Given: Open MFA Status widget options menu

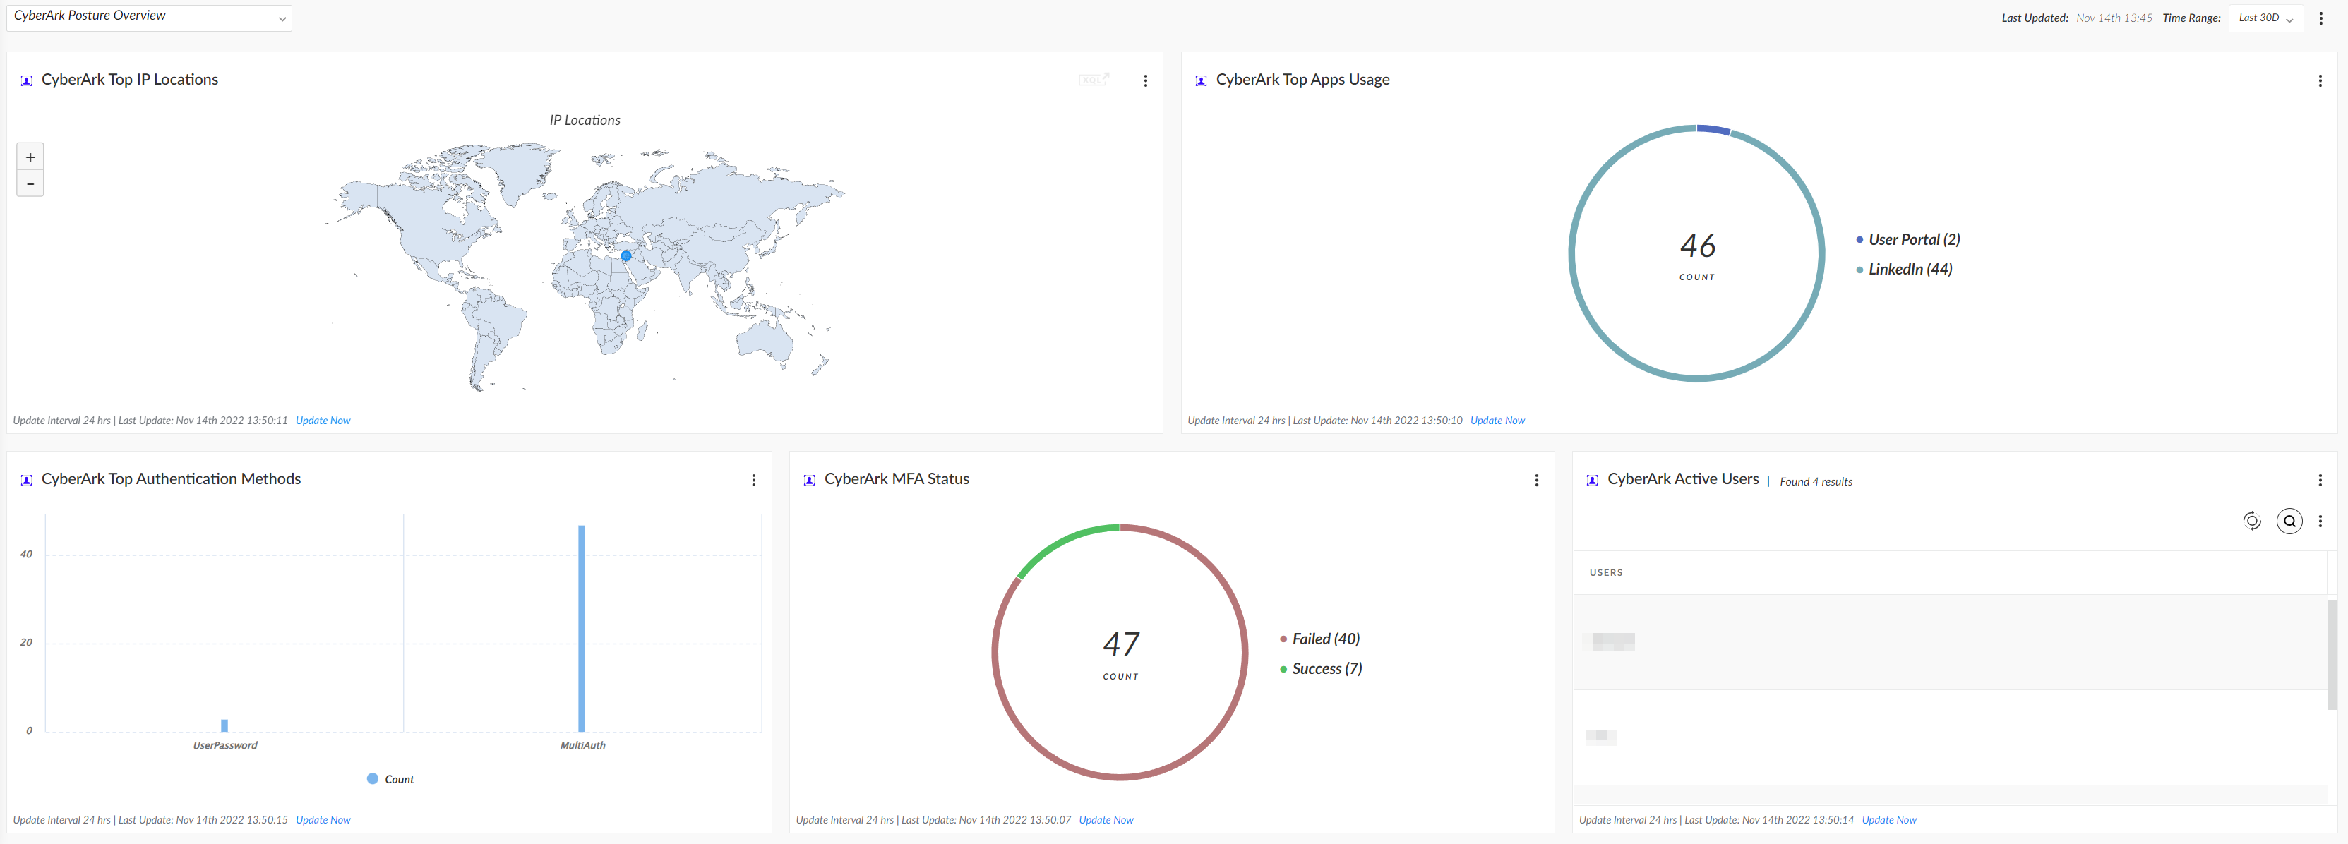Looking at the screenshot, I should (1537, 481).
